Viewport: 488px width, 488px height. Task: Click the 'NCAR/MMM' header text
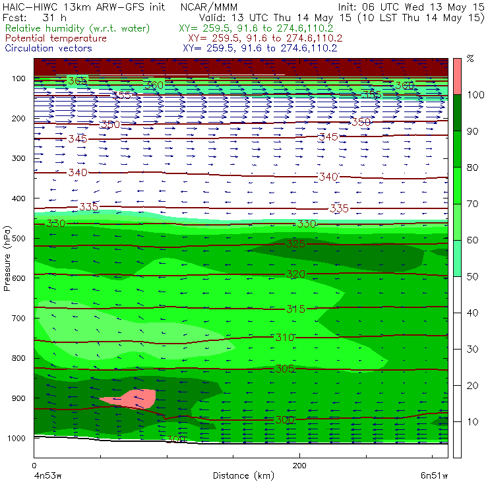(209, 7)
